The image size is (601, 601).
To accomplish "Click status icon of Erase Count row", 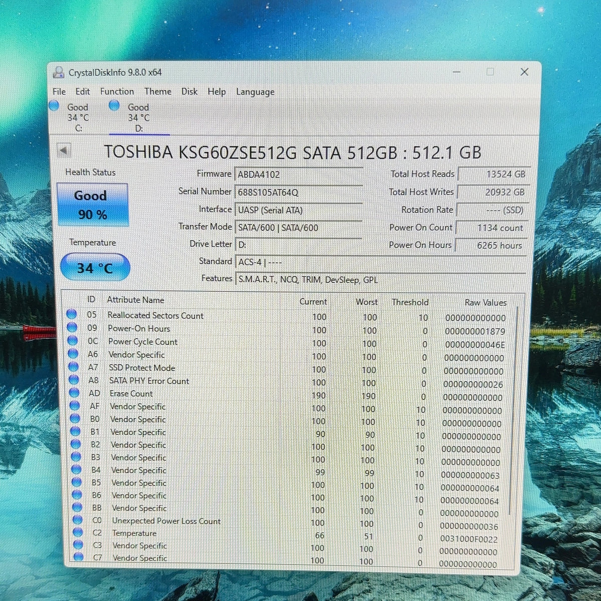I will 74,393.
